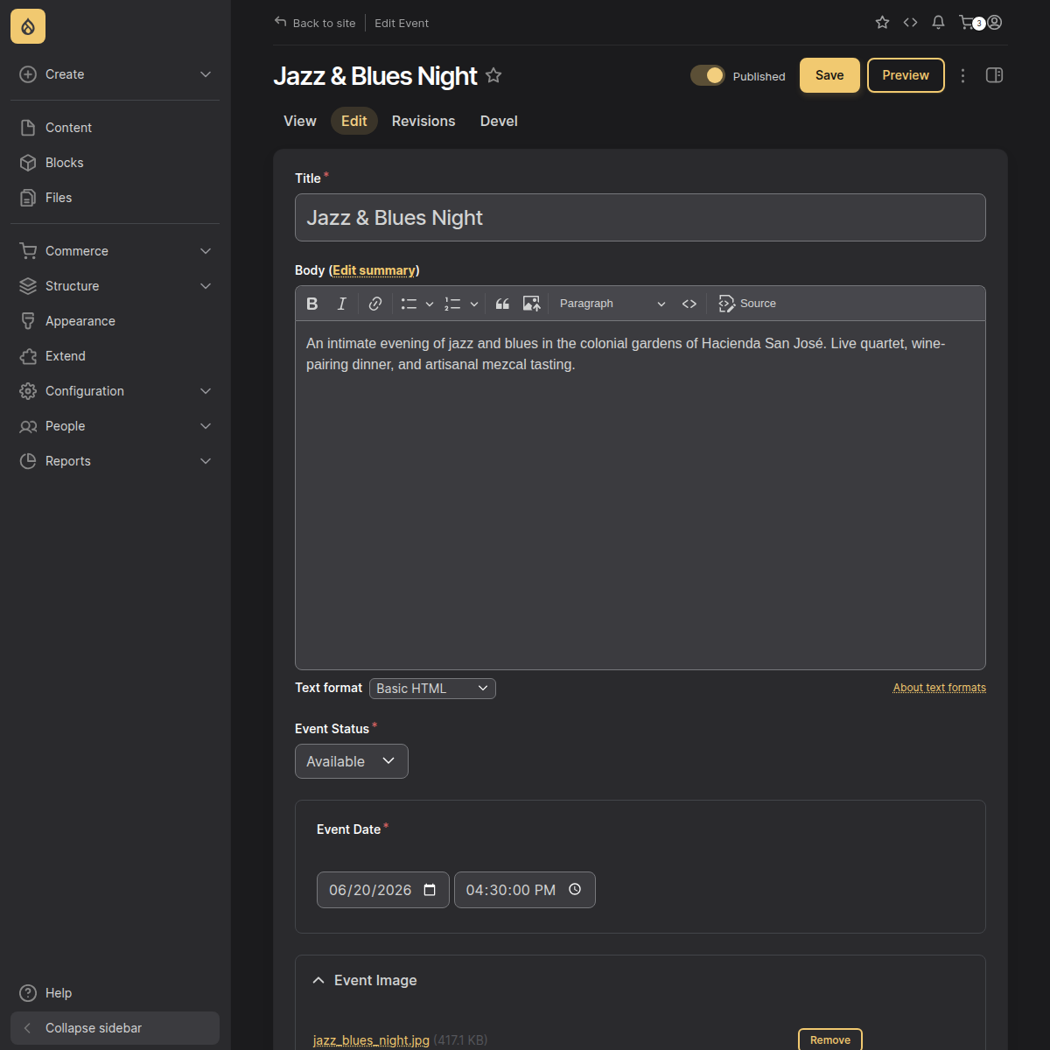
Task: Open the event date calendar picker
Action: point(430,890)
